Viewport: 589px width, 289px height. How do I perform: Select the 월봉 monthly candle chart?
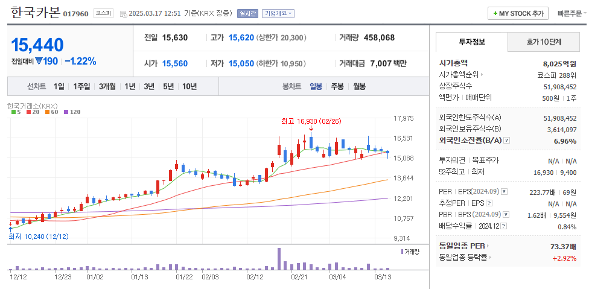(x=359, y=87)
